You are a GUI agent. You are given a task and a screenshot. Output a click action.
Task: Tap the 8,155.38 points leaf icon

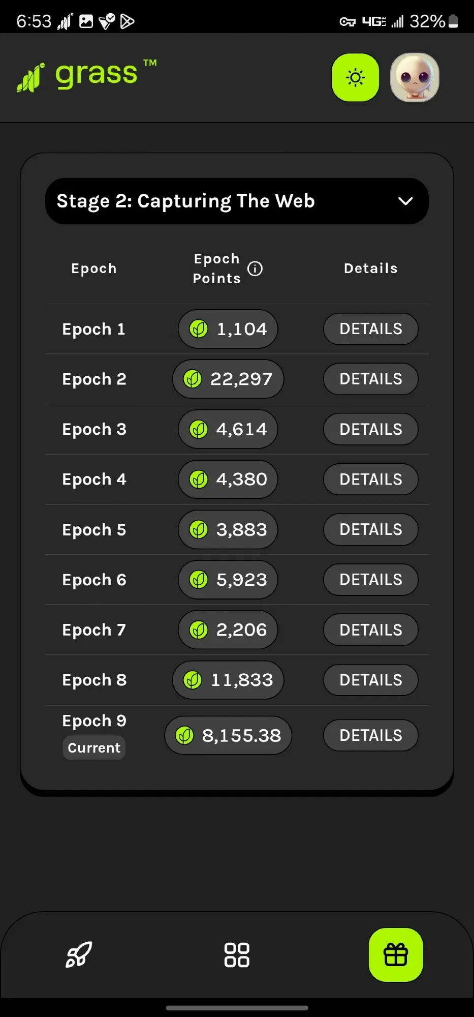click(x=184, y=735)
